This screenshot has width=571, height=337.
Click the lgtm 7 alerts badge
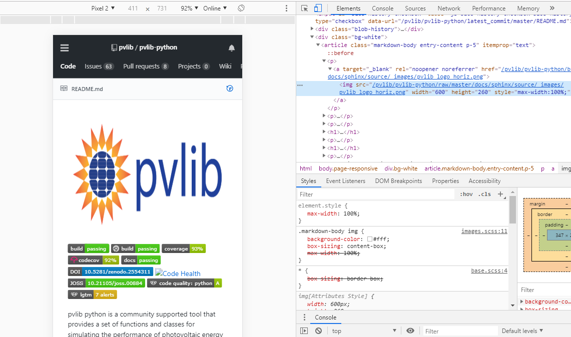tap(92, 295)
